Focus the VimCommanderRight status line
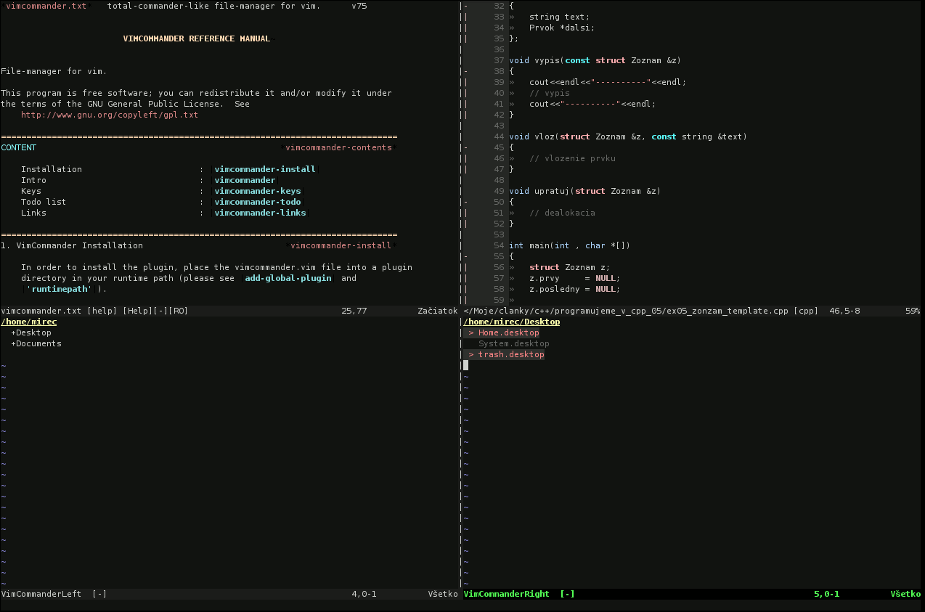The image size is (925, 612). point(693,594)
